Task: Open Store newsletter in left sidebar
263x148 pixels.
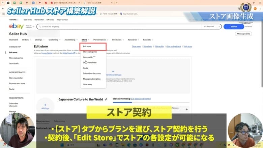Action: click(x=16, y=78)
